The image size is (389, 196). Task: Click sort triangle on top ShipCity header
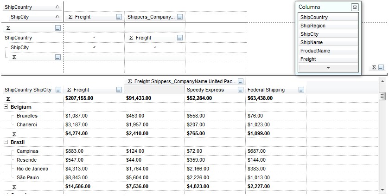click(x=57, y=17)
